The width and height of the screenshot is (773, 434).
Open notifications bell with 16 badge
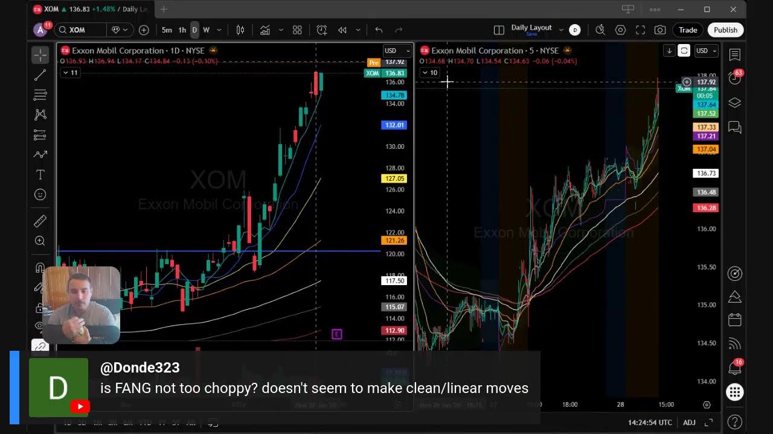click(735, 367)
